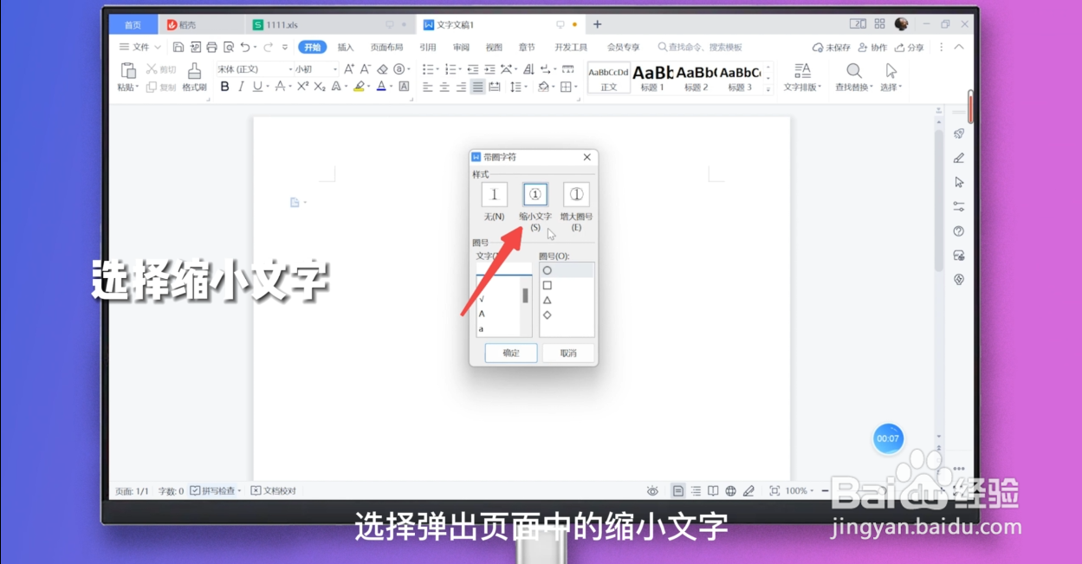Align text right
This screenshot has height=564, width=1082.
[x=461, y=87]
